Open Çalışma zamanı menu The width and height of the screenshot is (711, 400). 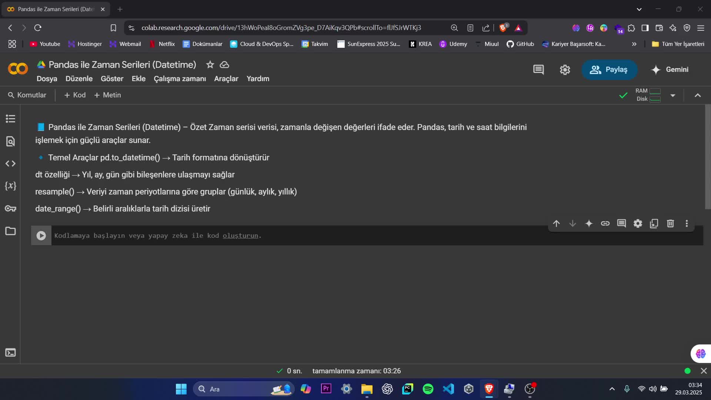[180, 79]
